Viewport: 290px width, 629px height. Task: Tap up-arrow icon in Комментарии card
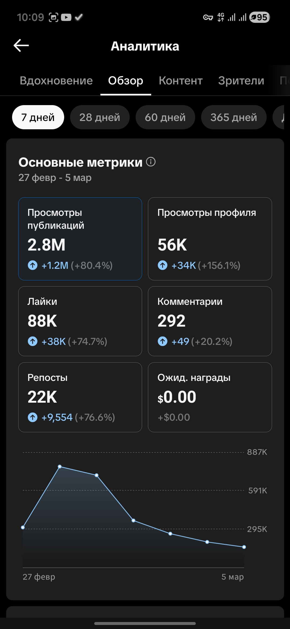(162, 341)
